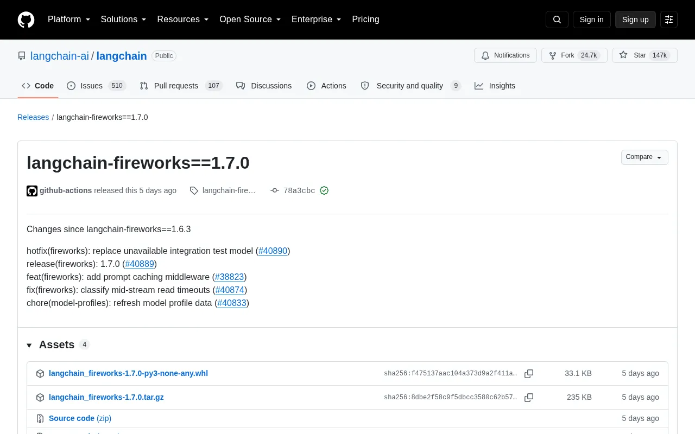The width and height of the screenshot is (695, 434).
Task: Star the langchain repository
Action: pos(645,55)
